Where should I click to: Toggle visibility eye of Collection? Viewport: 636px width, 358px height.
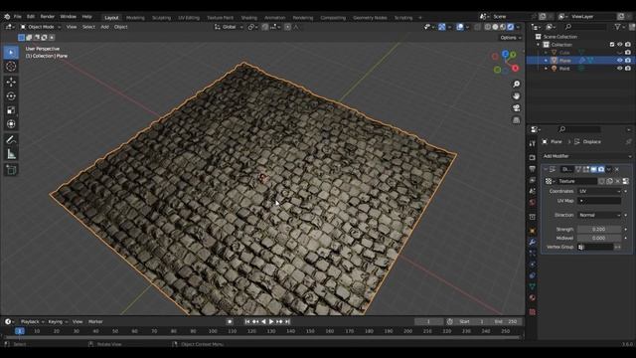click(x=619, y=45)
